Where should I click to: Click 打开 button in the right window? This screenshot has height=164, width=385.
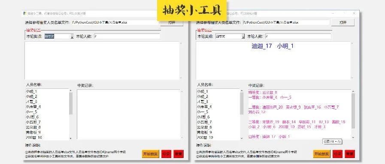343,22
